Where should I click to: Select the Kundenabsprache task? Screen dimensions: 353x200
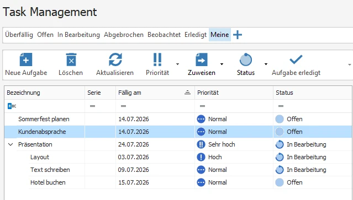[x=42, y=132]
